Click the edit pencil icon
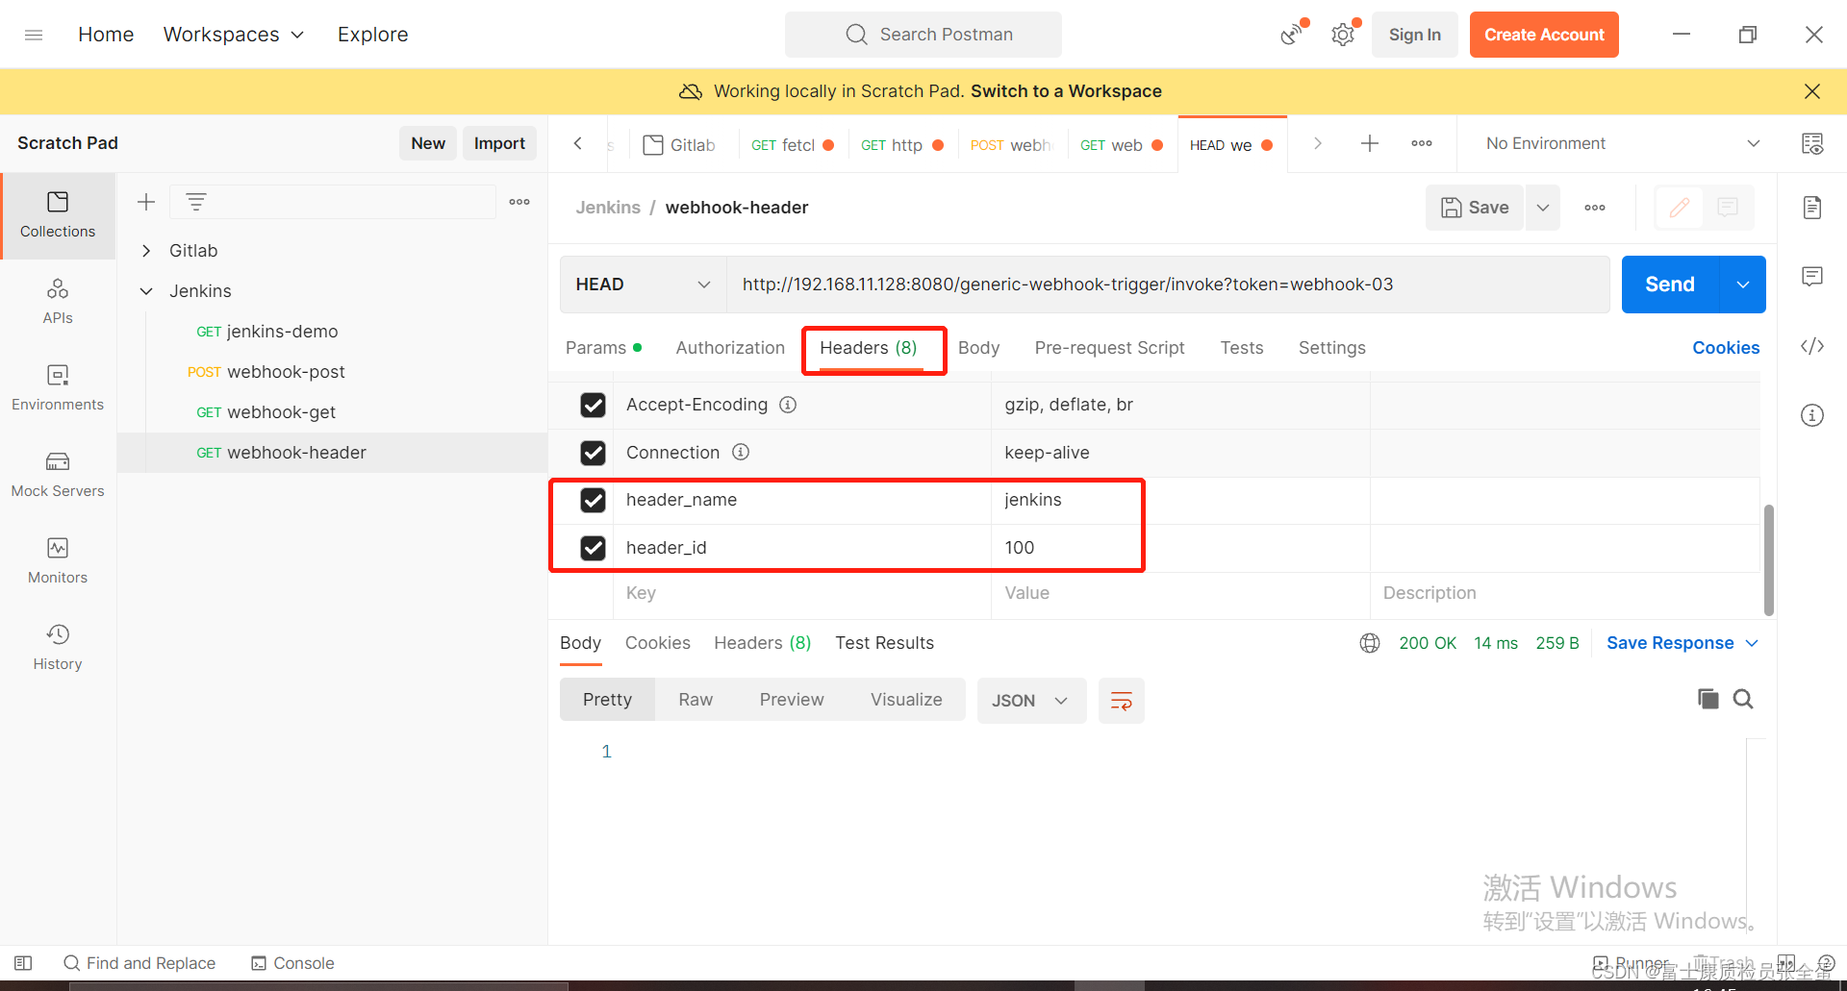 1680,208
